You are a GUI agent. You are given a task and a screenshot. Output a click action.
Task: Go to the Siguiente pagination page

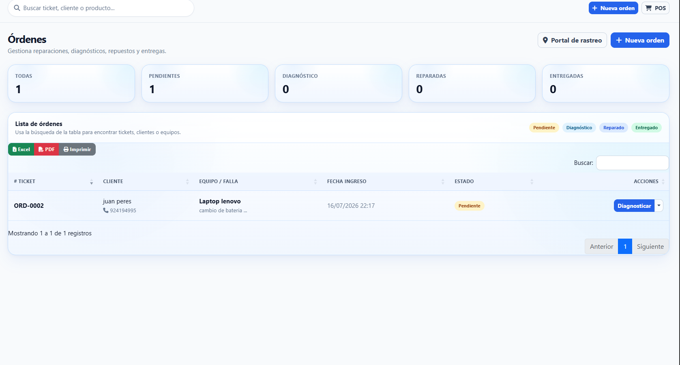coord(650,246)
